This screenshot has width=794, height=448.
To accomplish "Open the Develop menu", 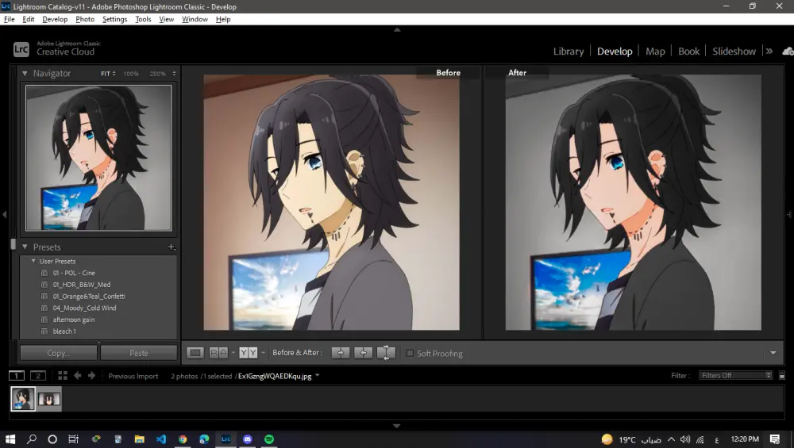I will [x=55, y=19].
